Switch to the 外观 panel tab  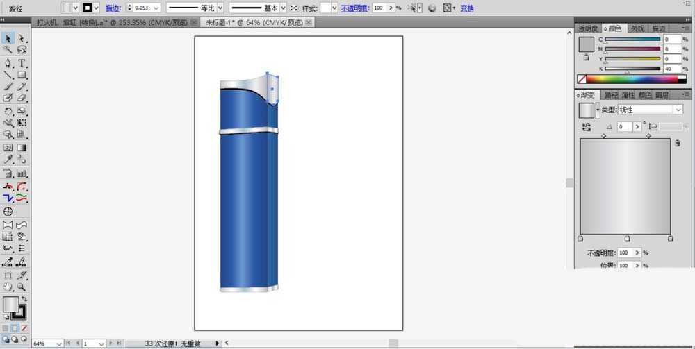[x=637, y=28]
